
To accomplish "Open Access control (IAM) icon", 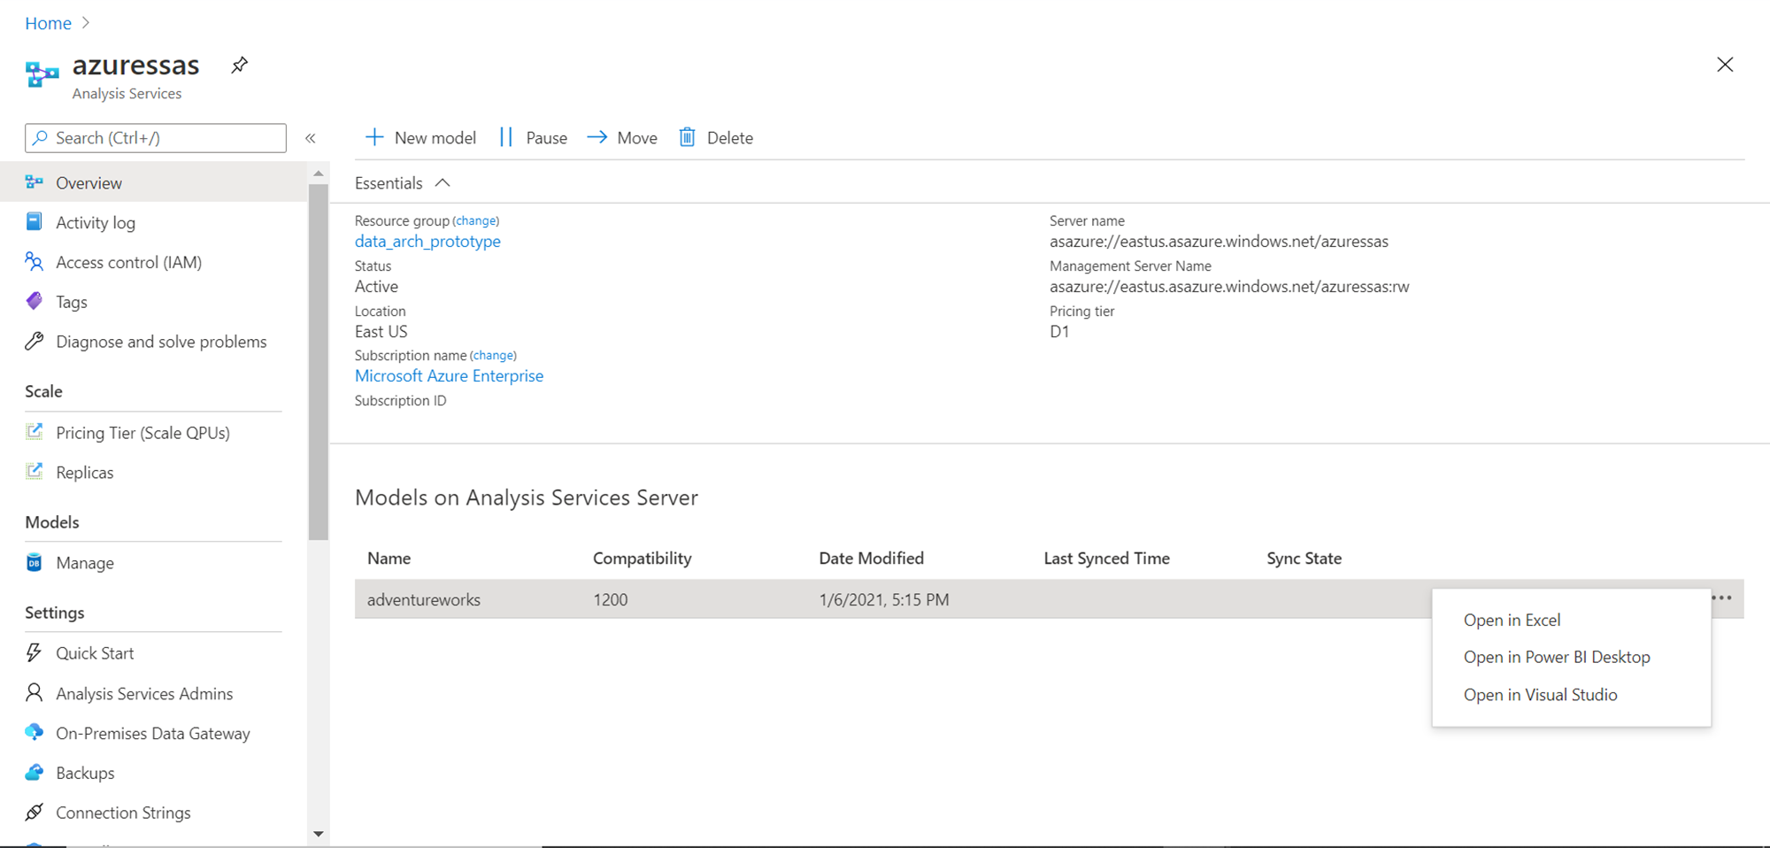I will (x=35, y=262).
